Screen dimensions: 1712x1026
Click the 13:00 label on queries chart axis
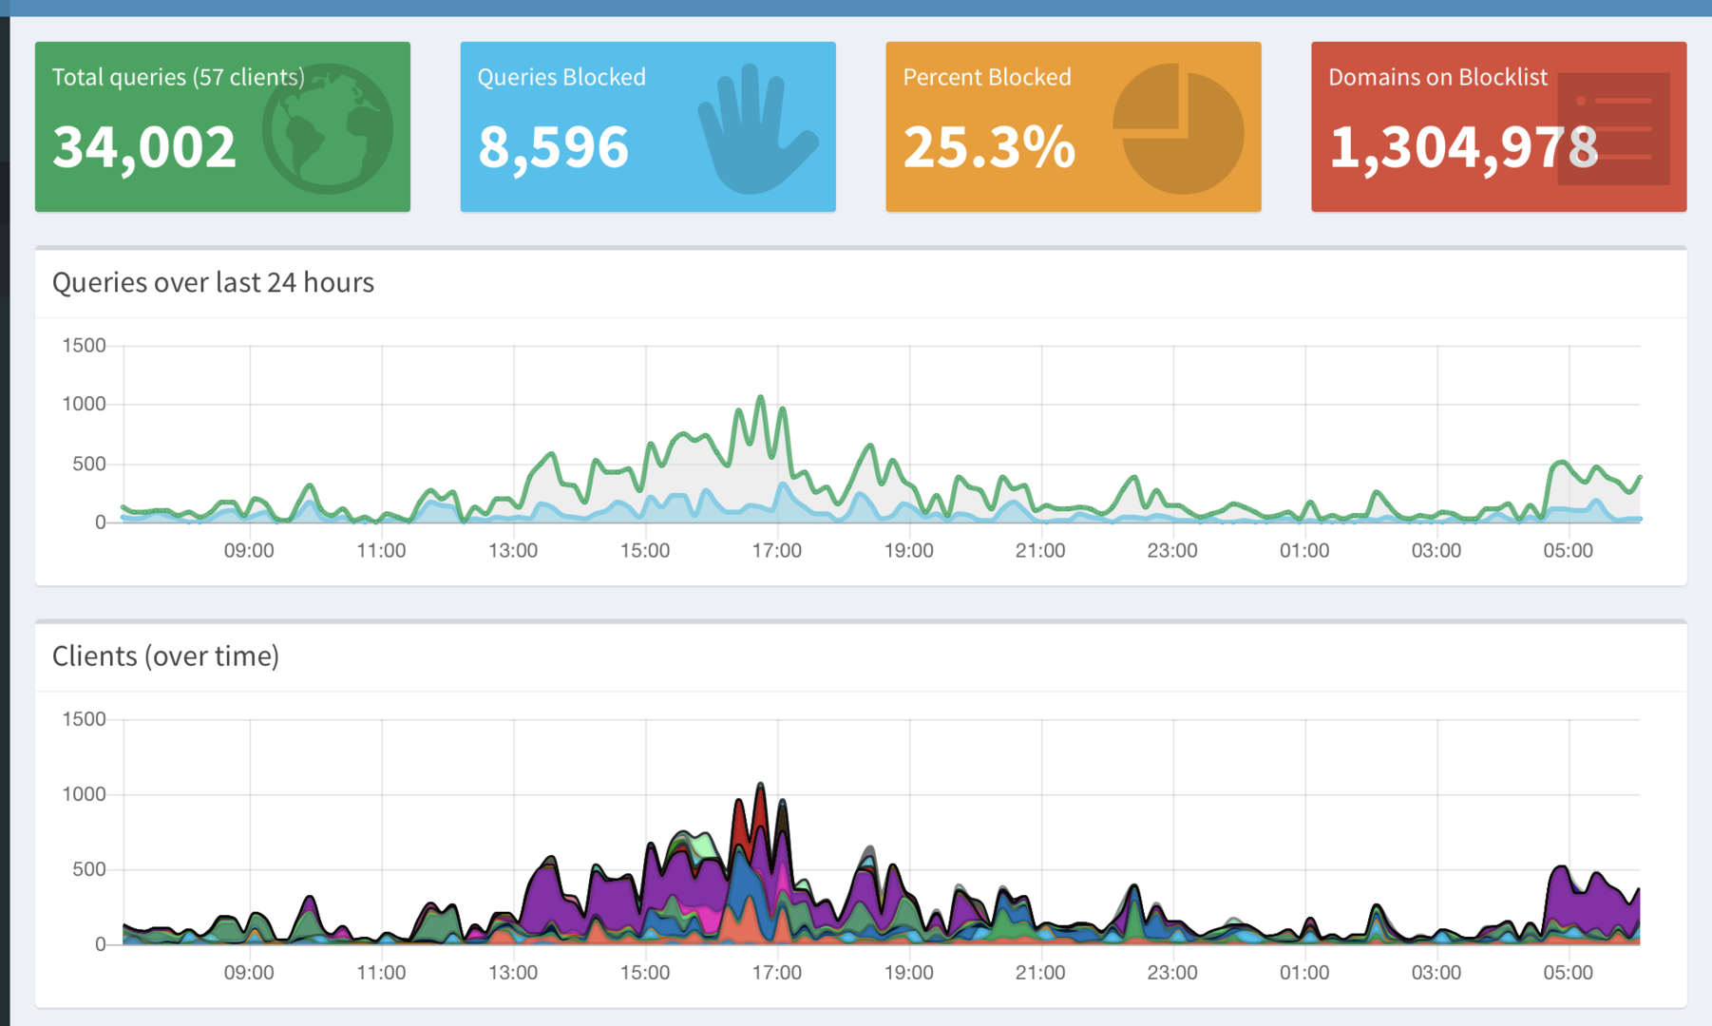click(x=513, y=551)
